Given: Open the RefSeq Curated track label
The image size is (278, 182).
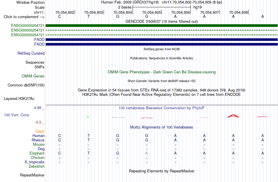Looking at the screenshot, I should tap(31, 53).
